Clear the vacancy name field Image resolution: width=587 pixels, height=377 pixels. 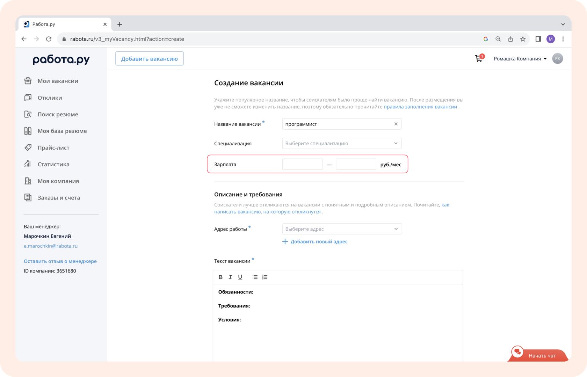click(x=396, y=124)
